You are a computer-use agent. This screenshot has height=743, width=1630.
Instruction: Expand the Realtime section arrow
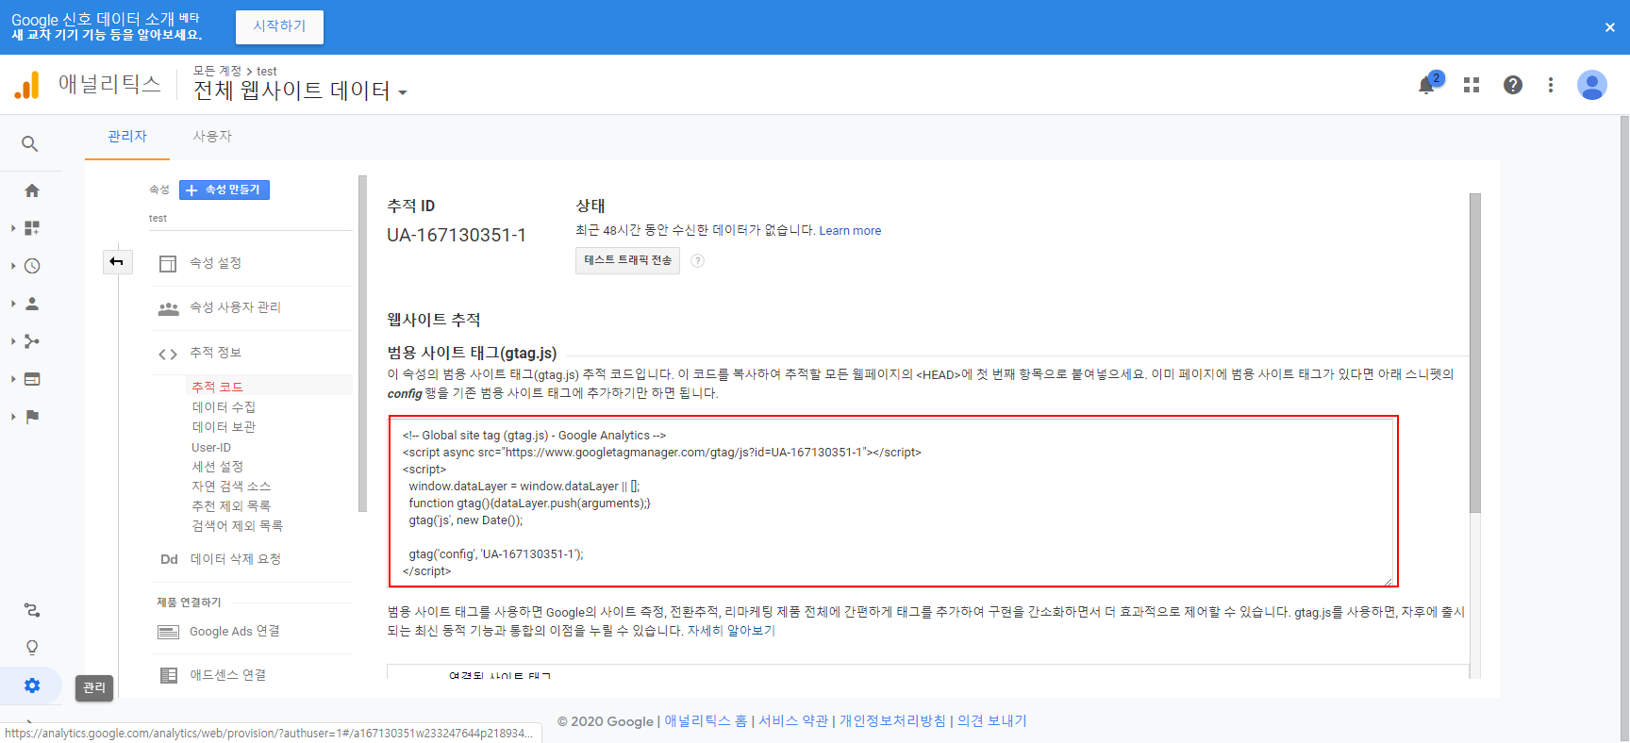(13, 266)
